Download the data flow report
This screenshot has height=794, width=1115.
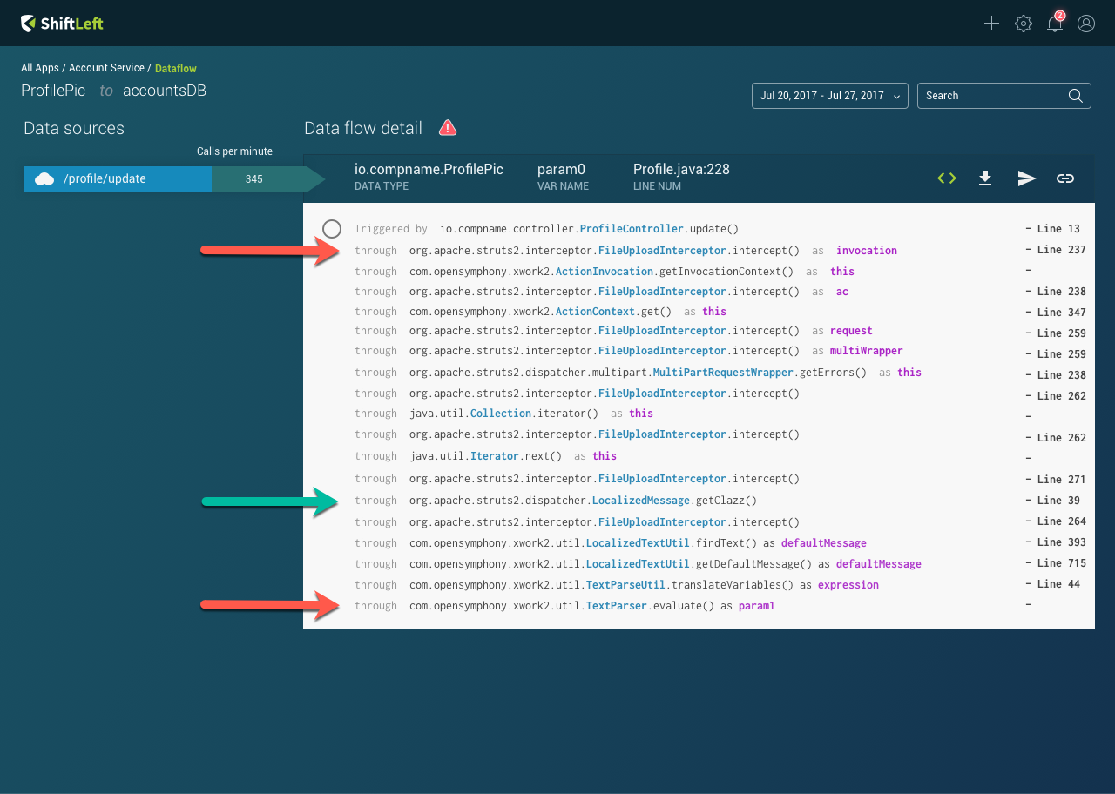tap(985, 178)
